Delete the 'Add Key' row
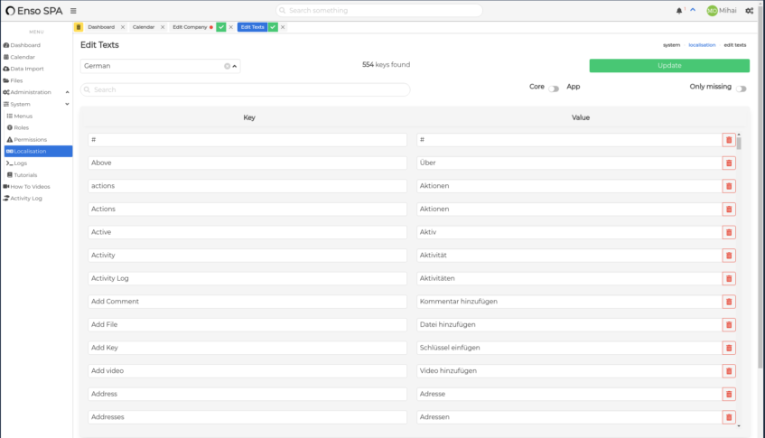 pyautogui.click(x=729, y=348)
